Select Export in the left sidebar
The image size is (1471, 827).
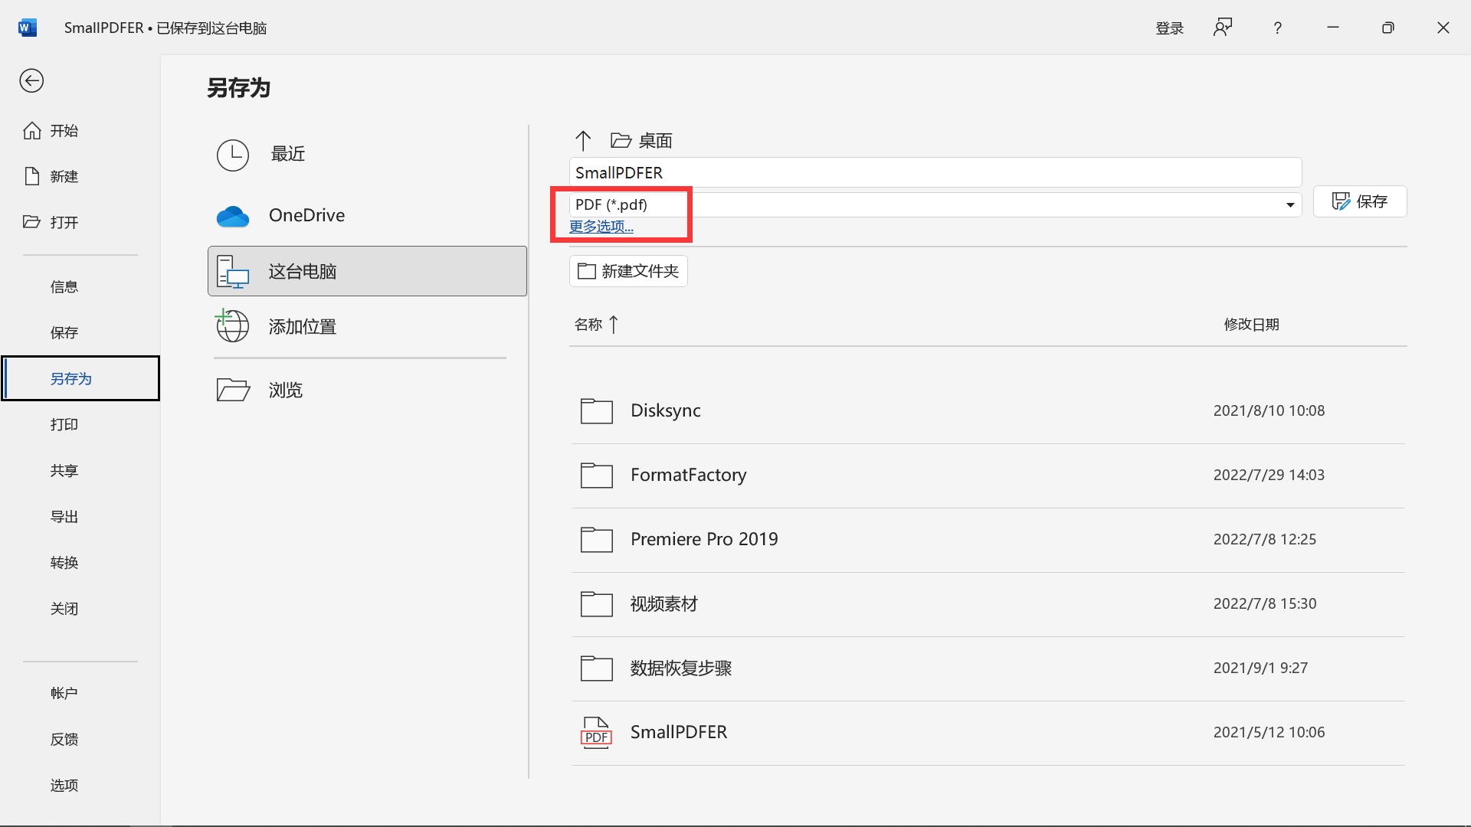[x=64, y=517]
